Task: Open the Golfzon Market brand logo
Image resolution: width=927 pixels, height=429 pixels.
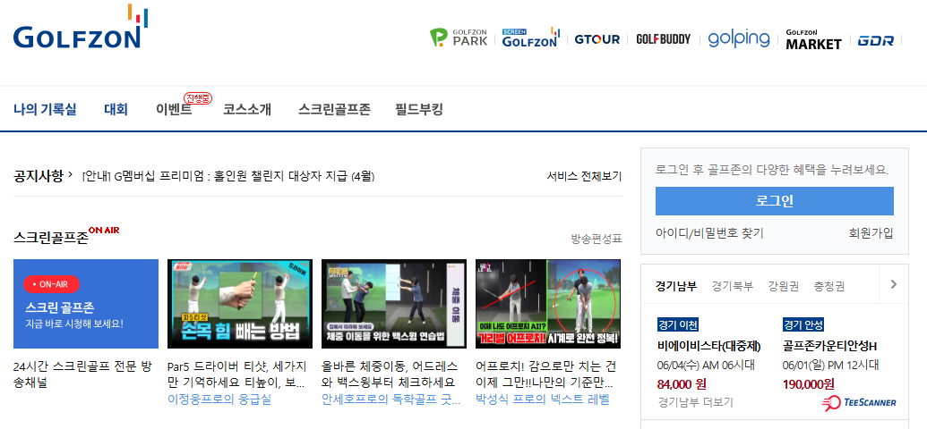Action: click(813, 39)
